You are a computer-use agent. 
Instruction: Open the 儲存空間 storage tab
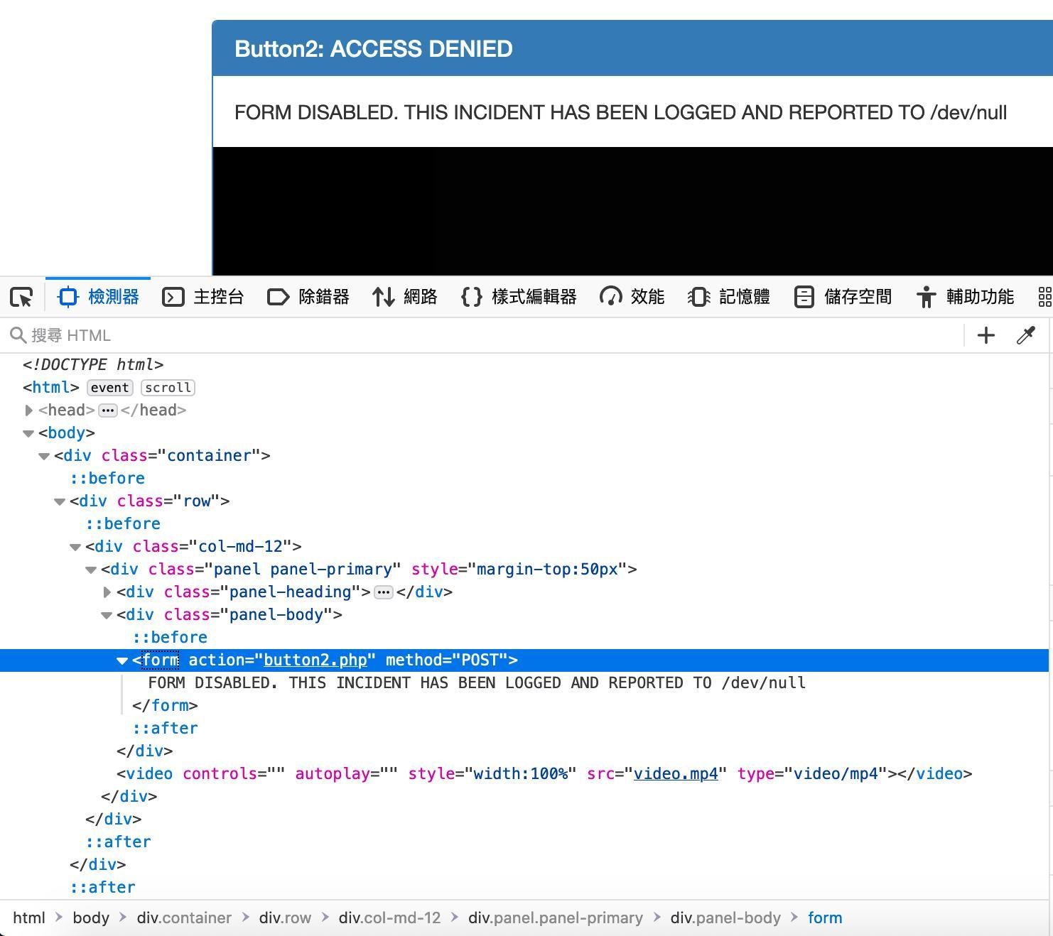(x=843, y=297)
